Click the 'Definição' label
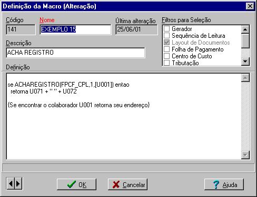 [x=18, y=67]
